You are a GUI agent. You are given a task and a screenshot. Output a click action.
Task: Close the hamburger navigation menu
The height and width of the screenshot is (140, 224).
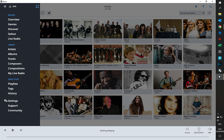(x=5, y=6)
